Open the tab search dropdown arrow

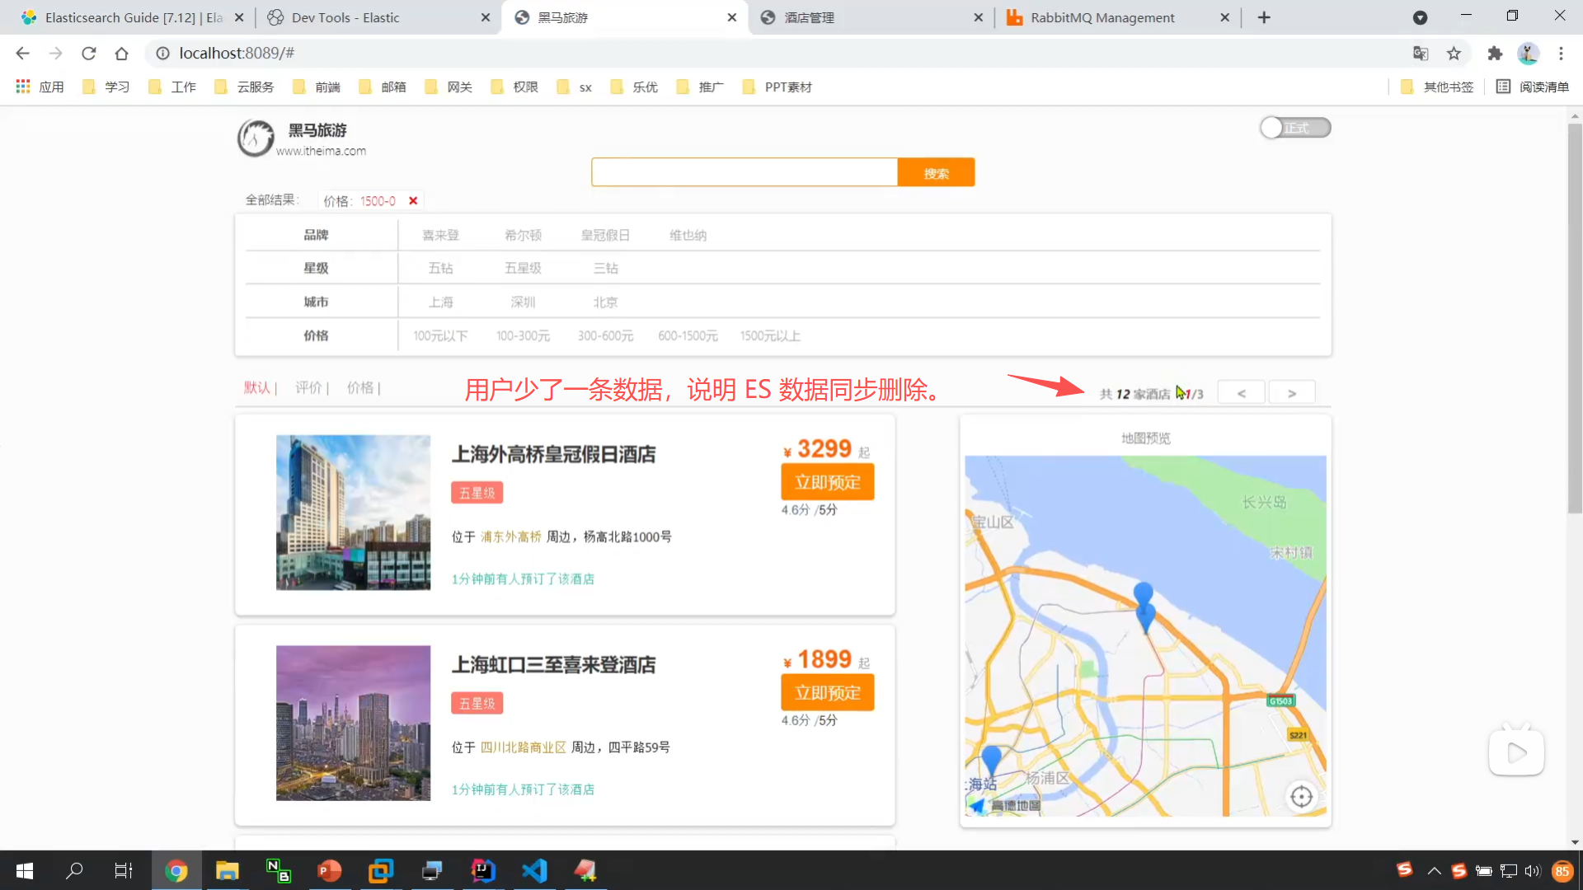click(x=1420, y=17)
